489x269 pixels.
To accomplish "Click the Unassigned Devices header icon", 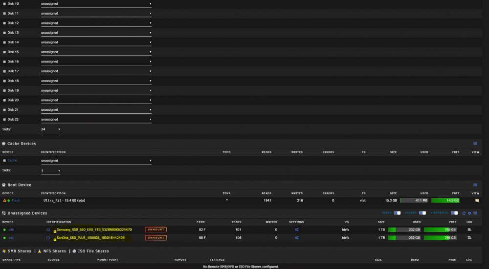I will tap(4, 213).
